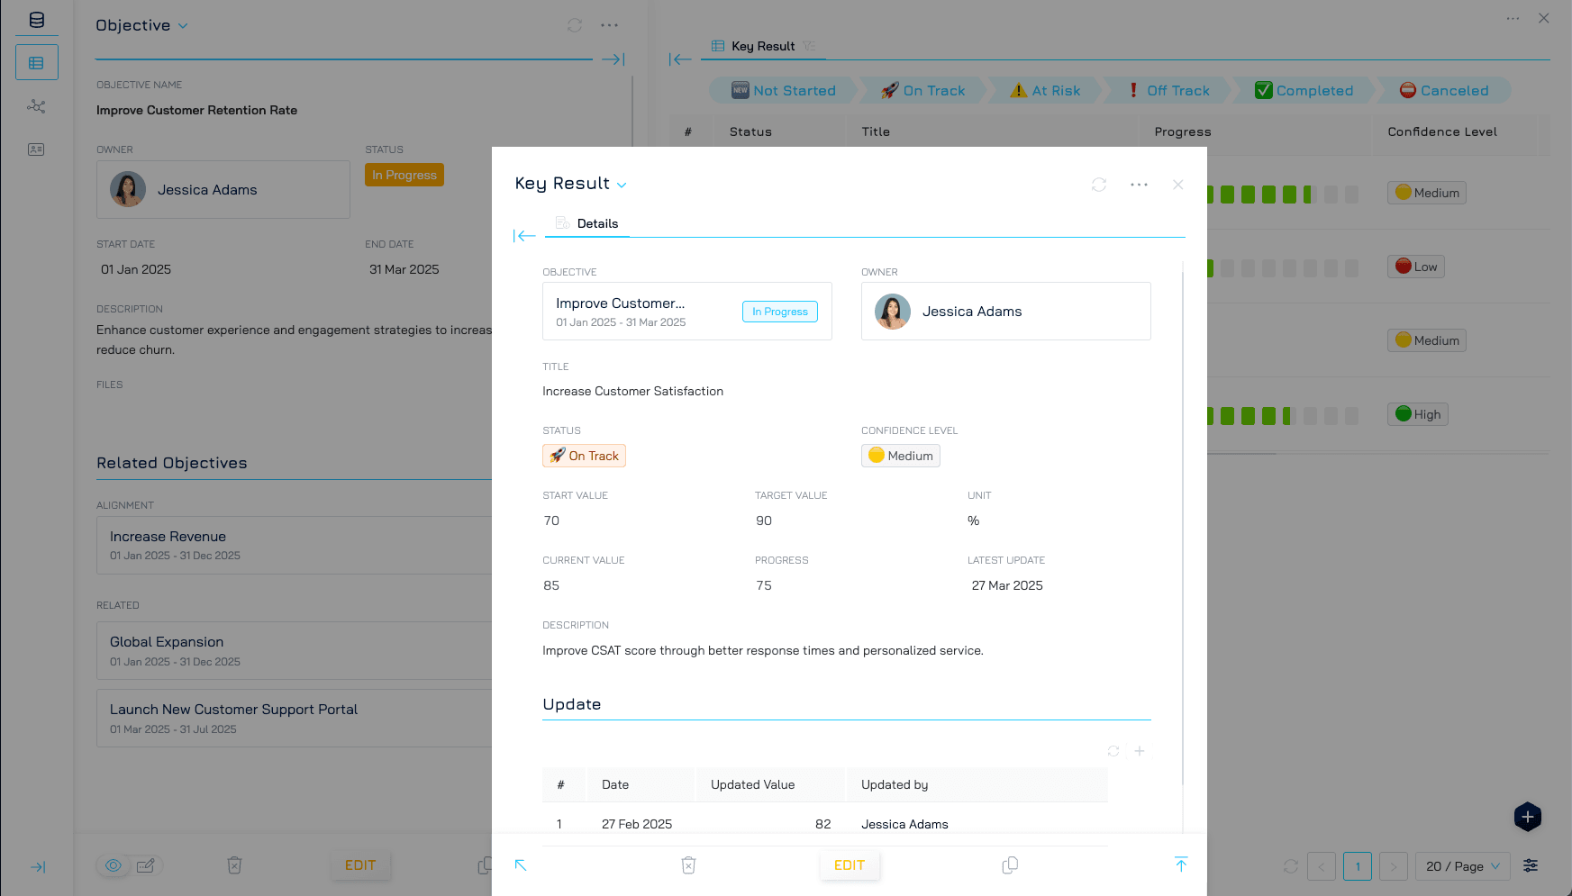Click the Updated Value column header
The height and width of the screenshot is (896, 1572).
pyautogui.click(x=753, y=784)
